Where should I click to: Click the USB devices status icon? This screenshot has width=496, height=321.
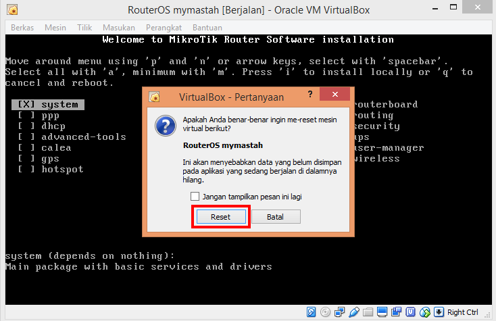point(354,312)
